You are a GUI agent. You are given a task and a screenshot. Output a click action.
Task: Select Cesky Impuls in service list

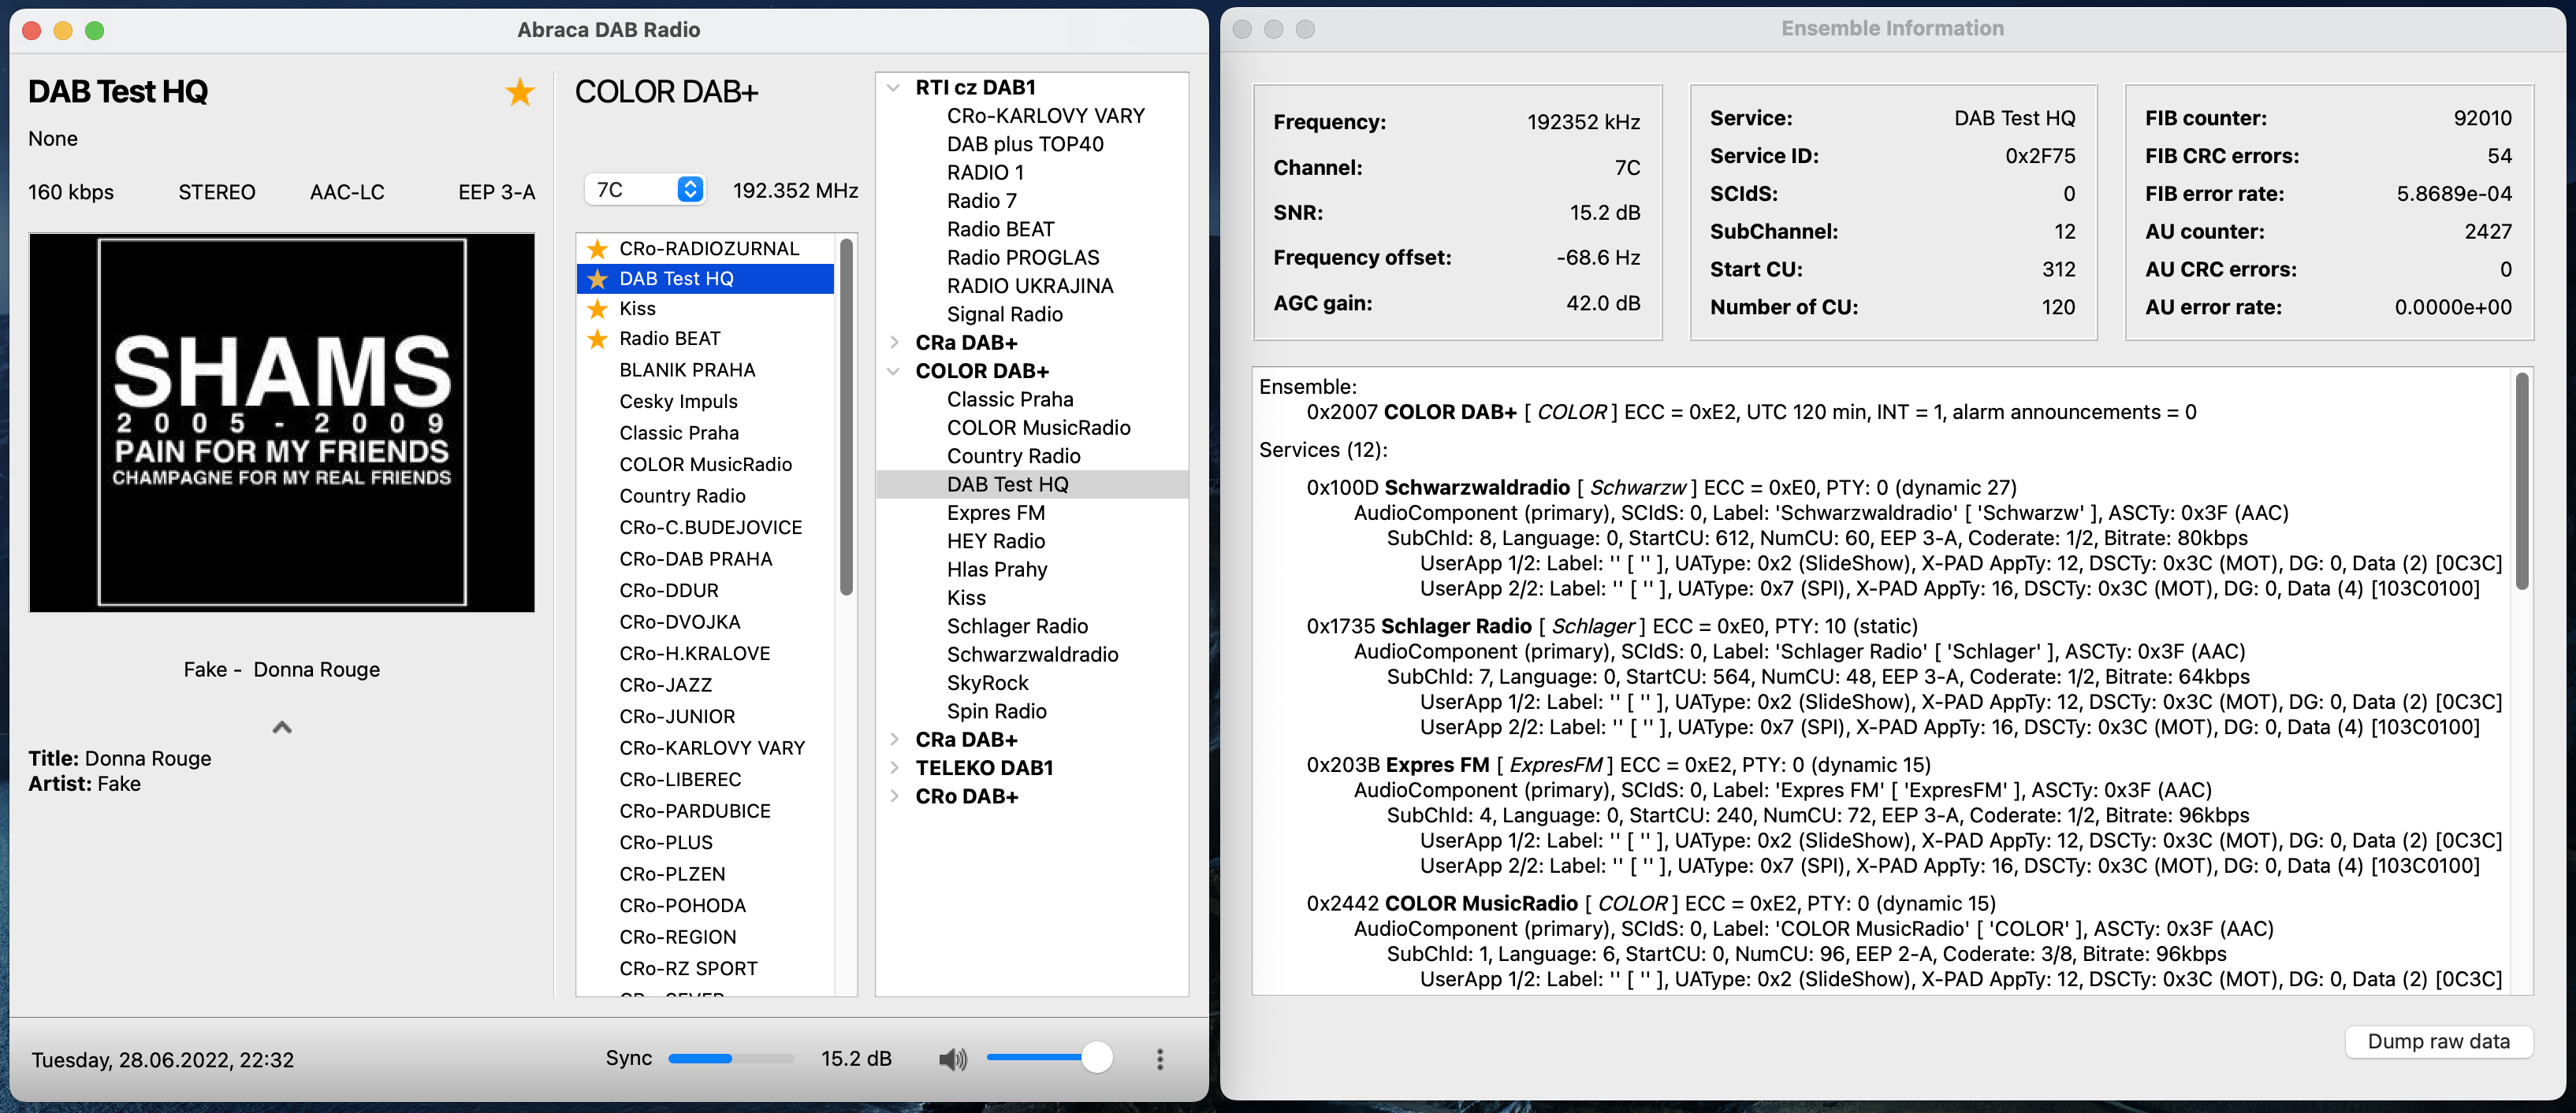(706, 401)
